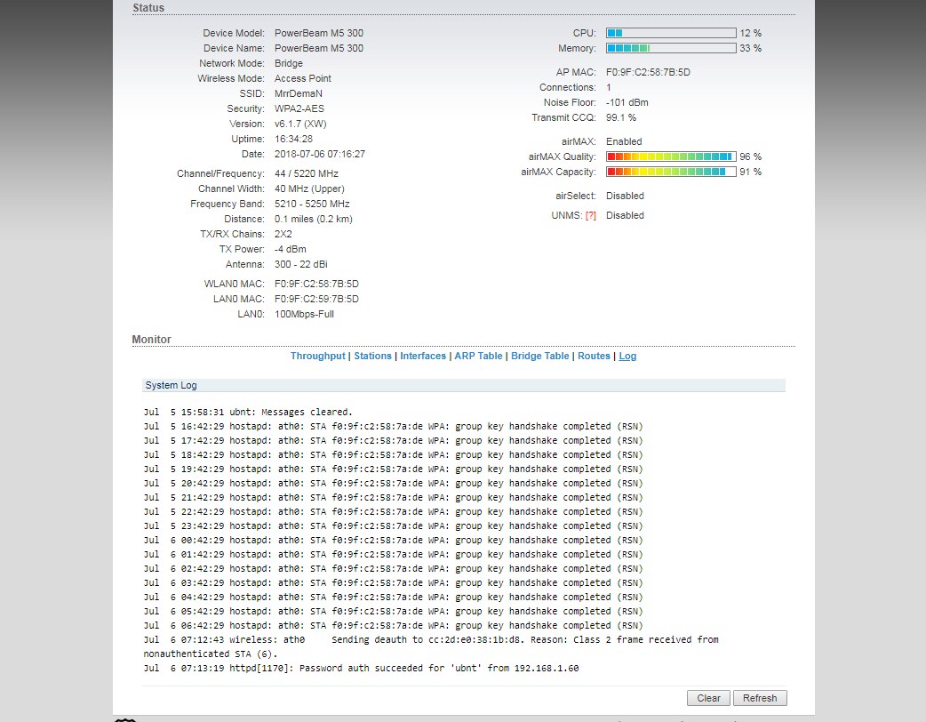Click the Memory 33 % reading
The width and height of the screenshot is (926, 722).
pyautogui.click(x=751, y=48)
